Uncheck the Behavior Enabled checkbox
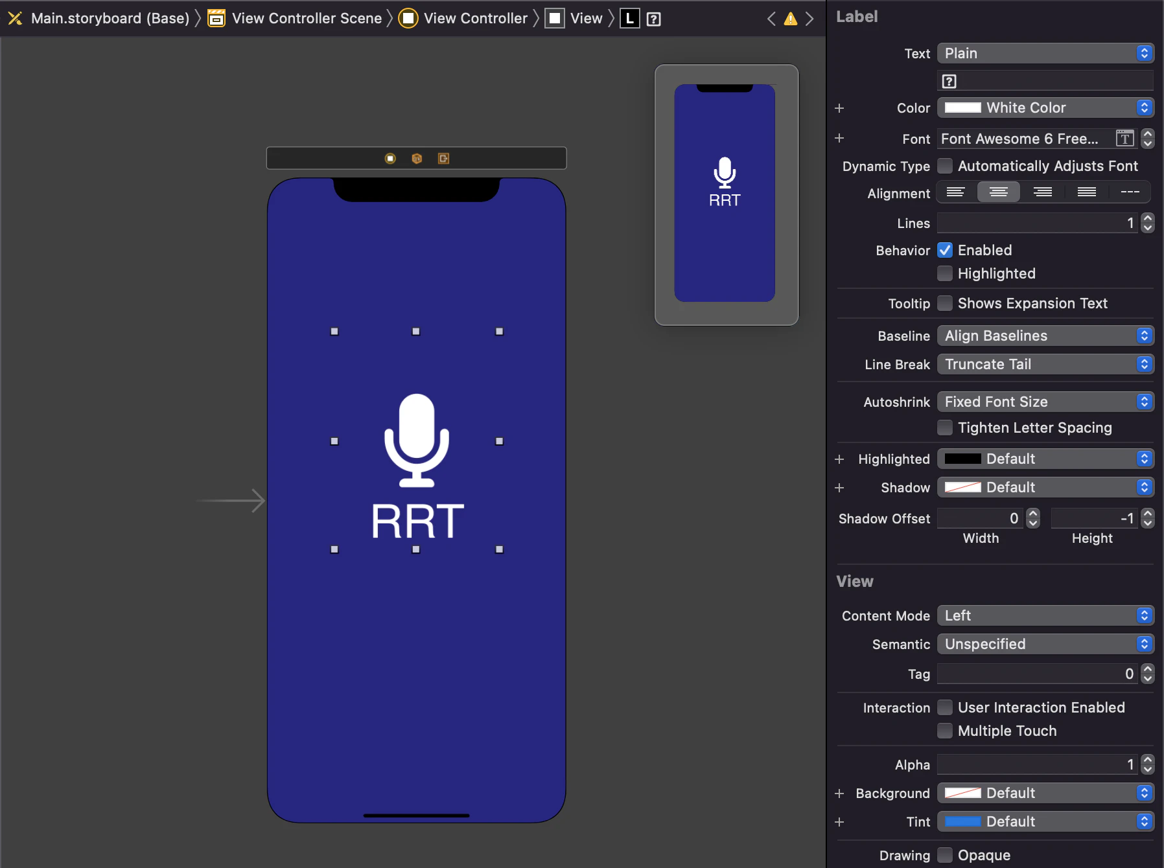This screenshot has width=1164, height=868. (946, 251)
